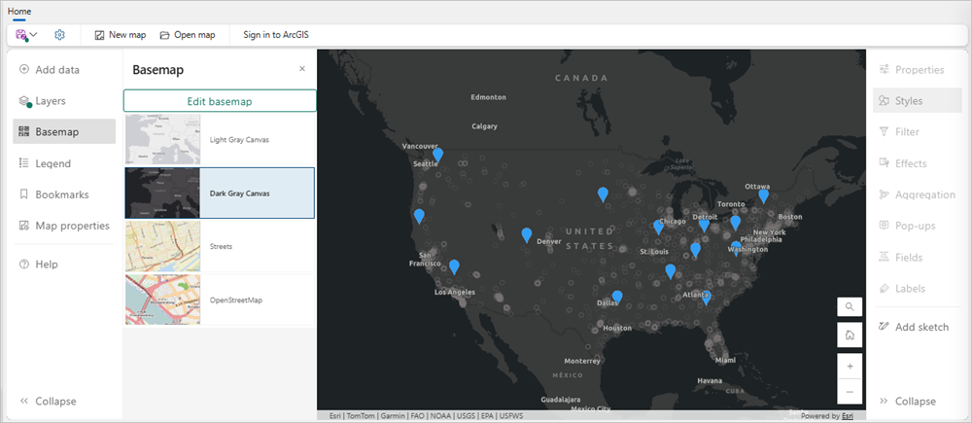The image size is (972, 423).
Task: Choose the Streets basemap thumbnail
Action: click(162, 246)
